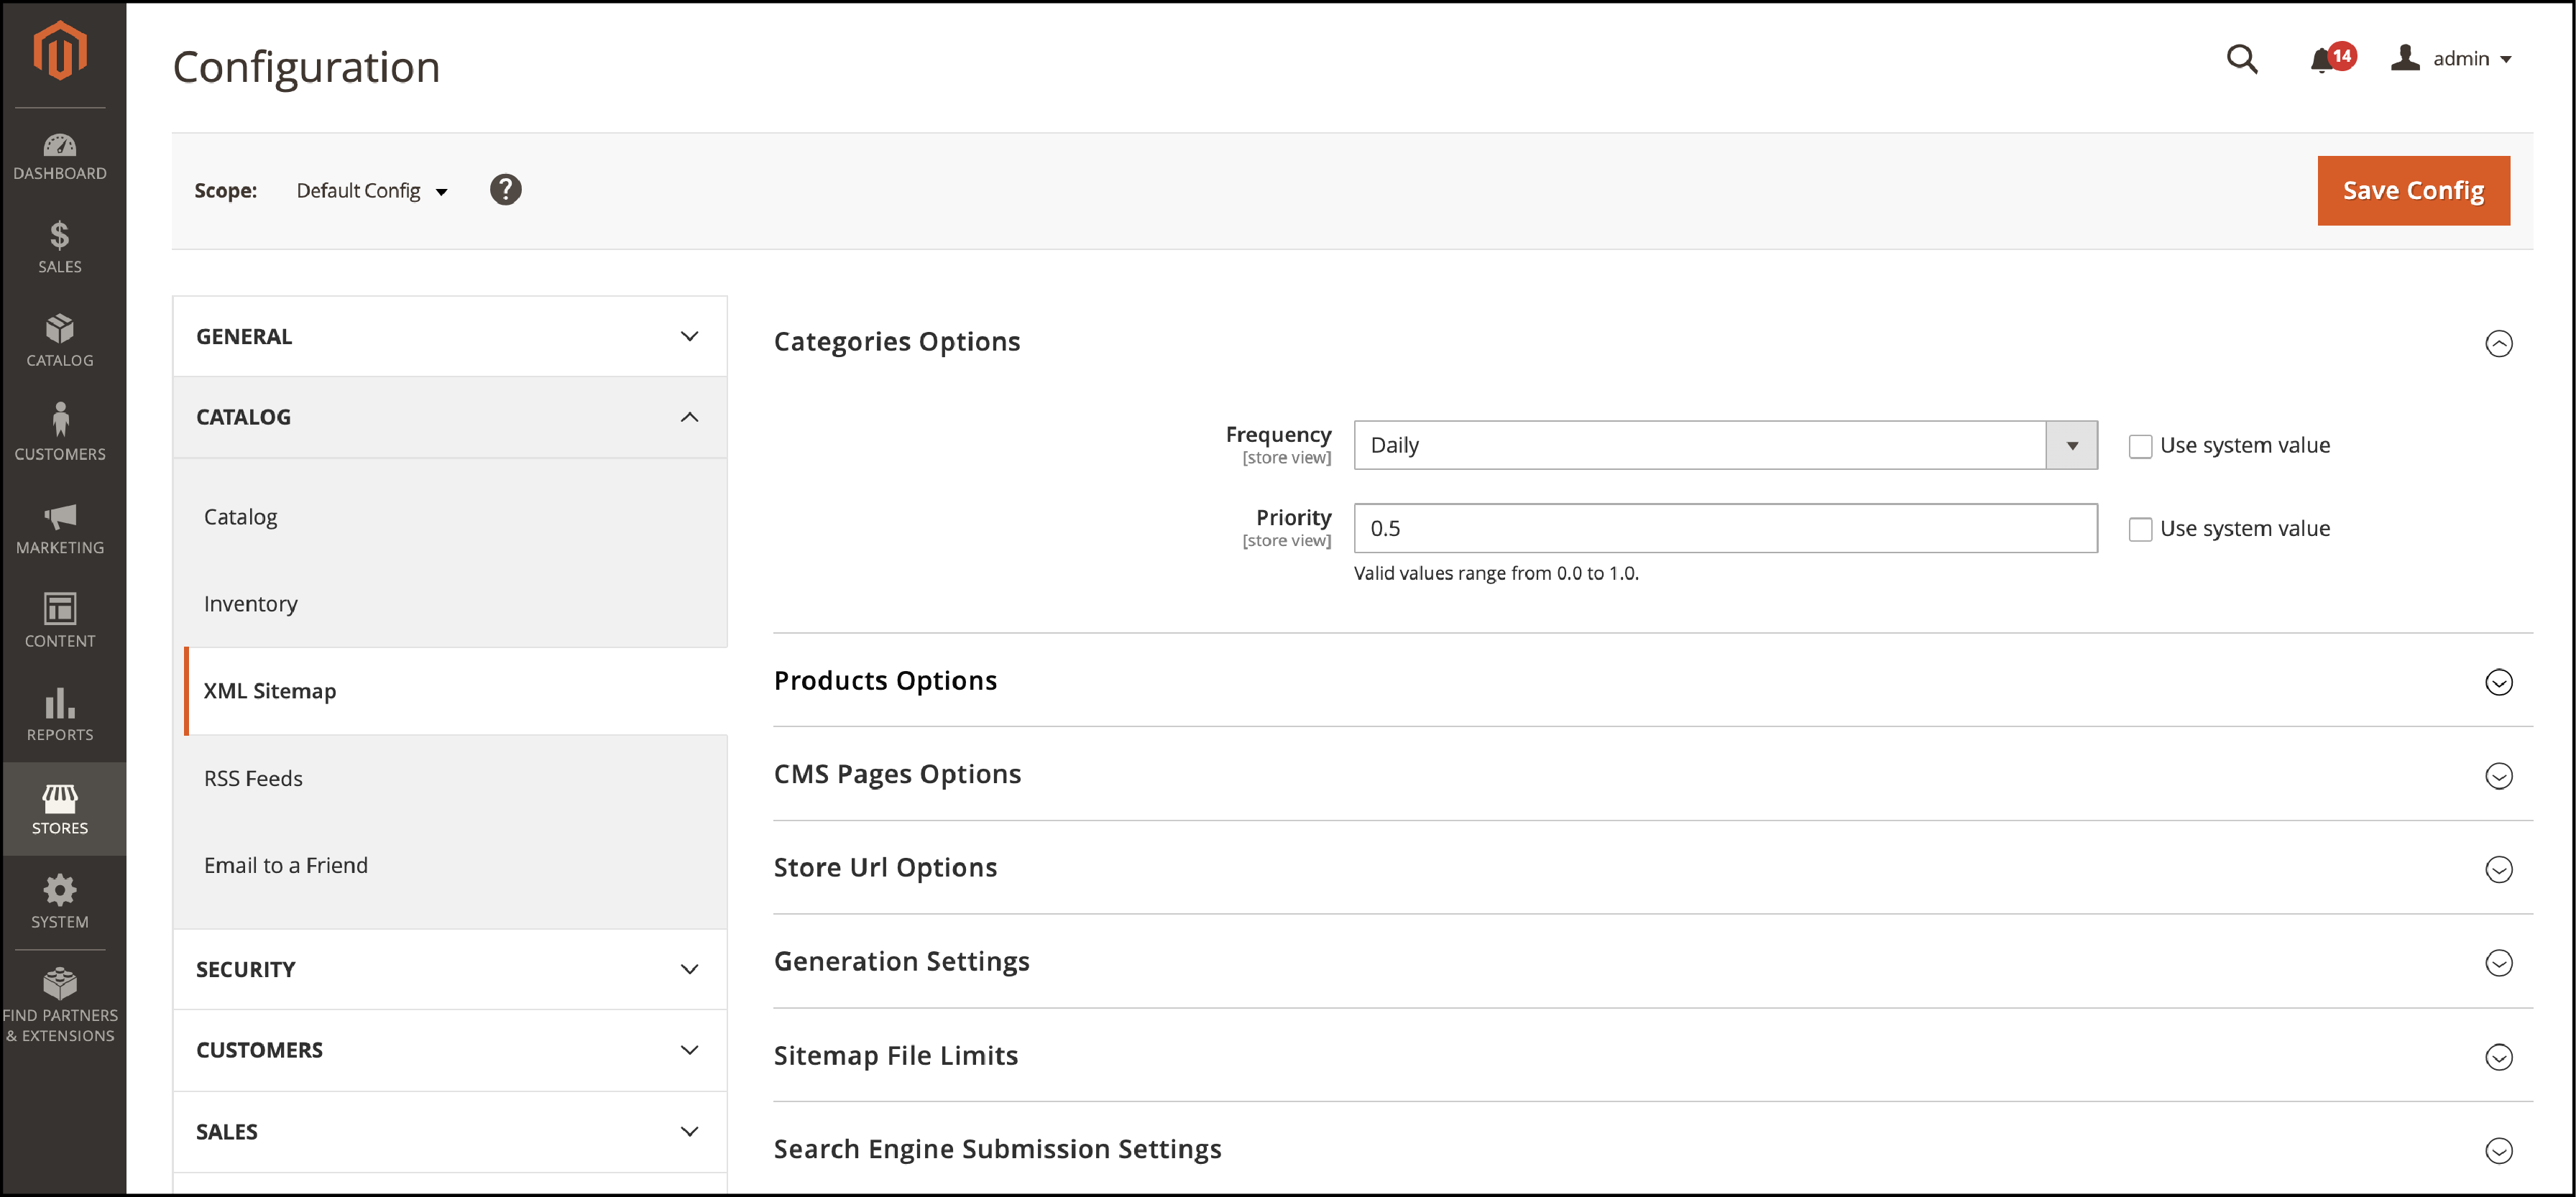Image resolution: width=2576 pixels, height=1197 pixels.
Task: Tick Use system value for Frequency
Action: 2139,446
